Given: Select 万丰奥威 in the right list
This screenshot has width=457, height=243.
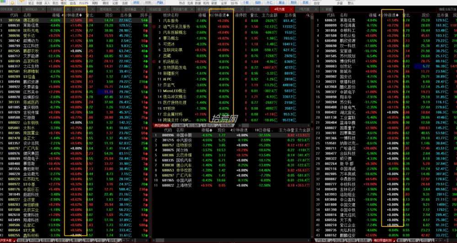Looking at the screenshot, I should click(x=386, y=174).
